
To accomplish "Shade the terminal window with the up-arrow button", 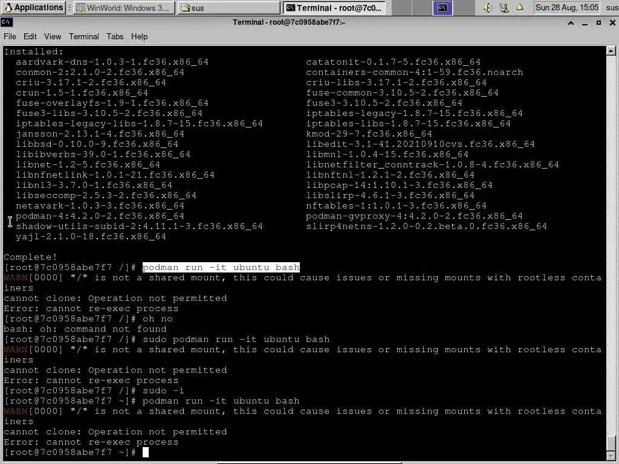I will coord(571,23).
